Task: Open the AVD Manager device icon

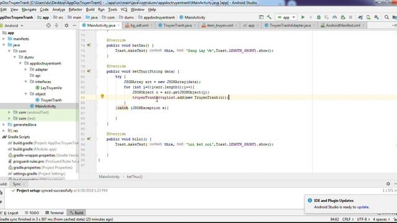Action: coord(368,17)
